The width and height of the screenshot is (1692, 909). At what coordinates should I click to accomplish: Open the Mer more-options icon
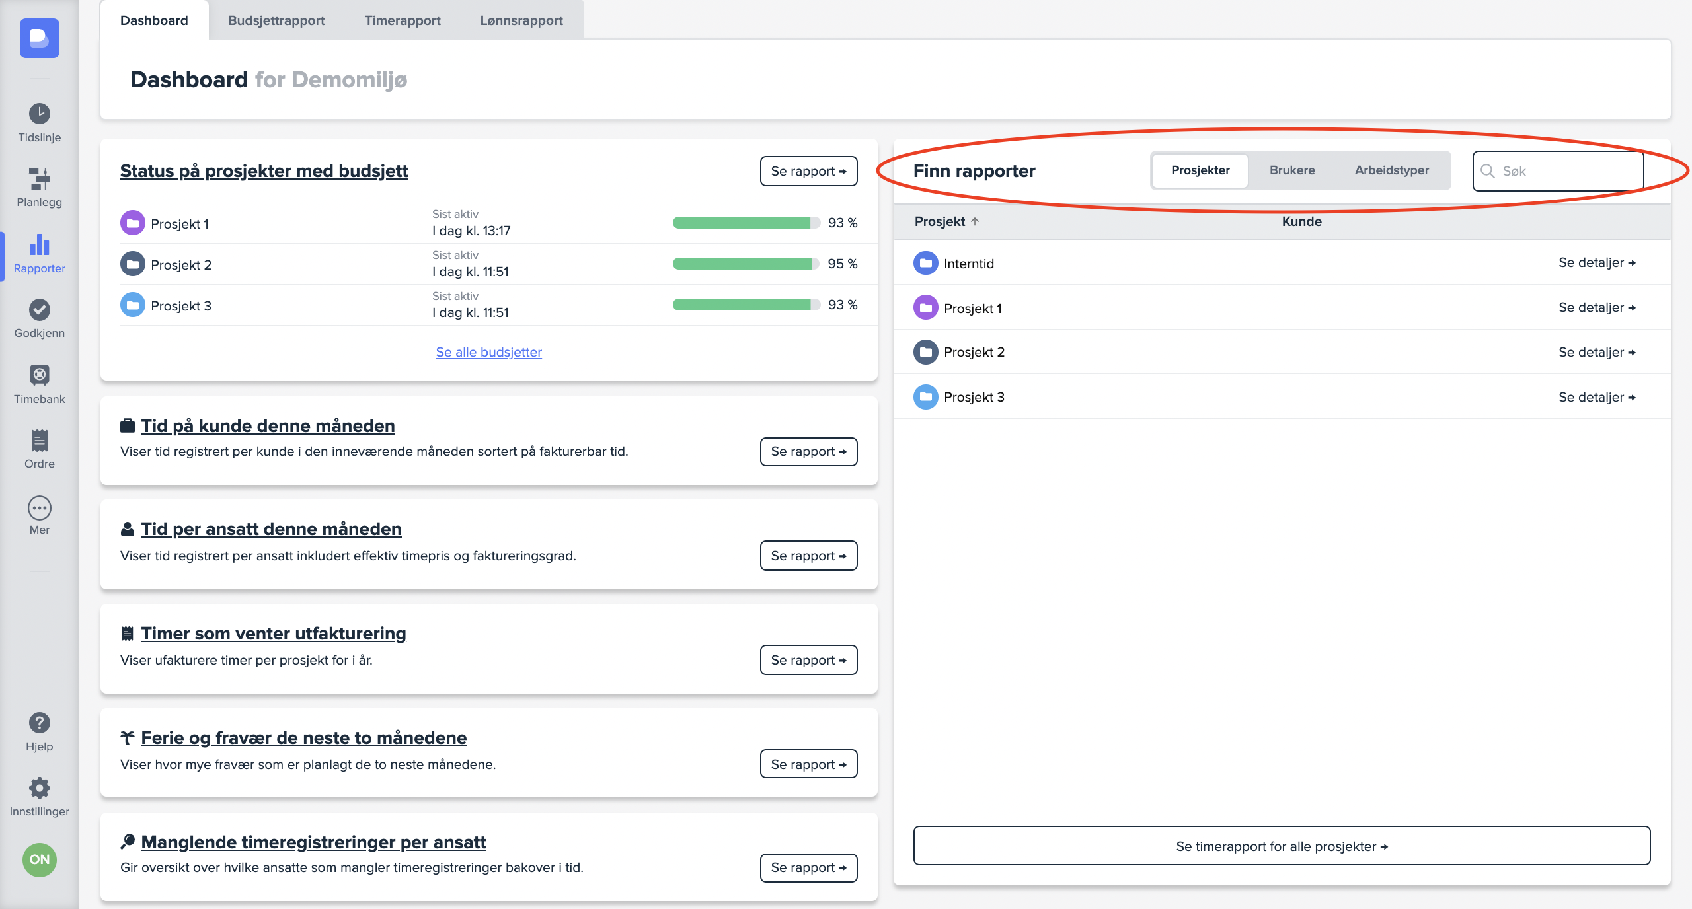(40, 508)
